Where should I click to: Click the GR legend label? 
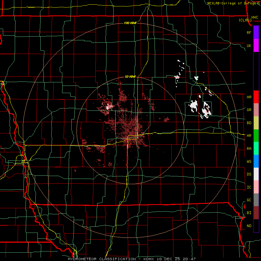pos(249,110)
